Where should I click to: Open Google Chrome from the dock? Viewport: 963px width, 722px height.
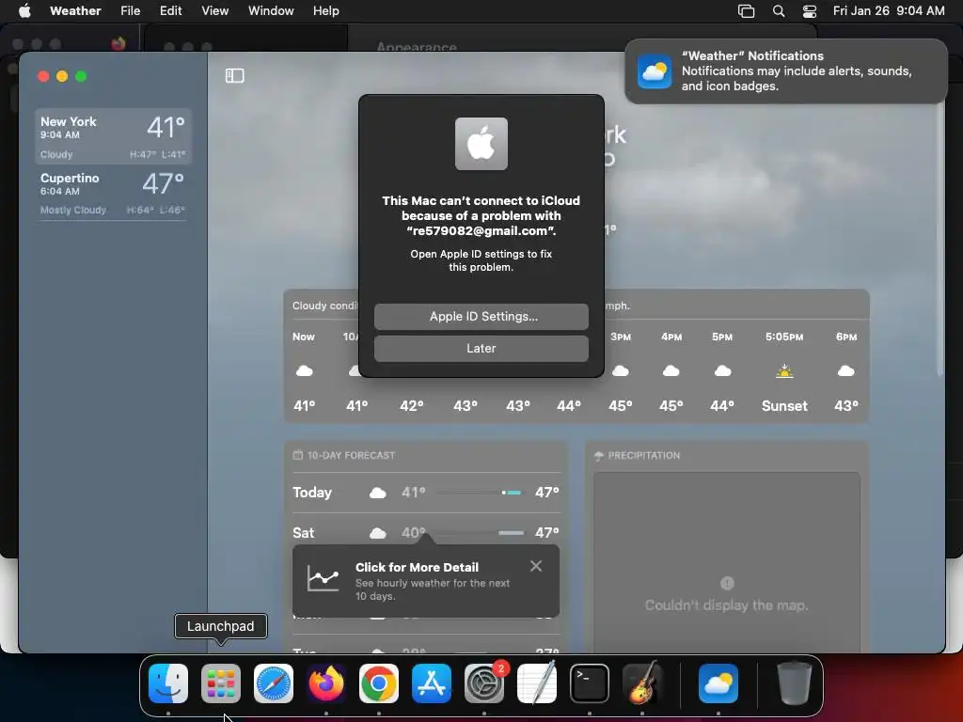379,683
